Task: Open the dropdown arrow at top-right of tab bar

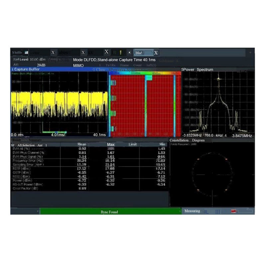Action: 250,53
